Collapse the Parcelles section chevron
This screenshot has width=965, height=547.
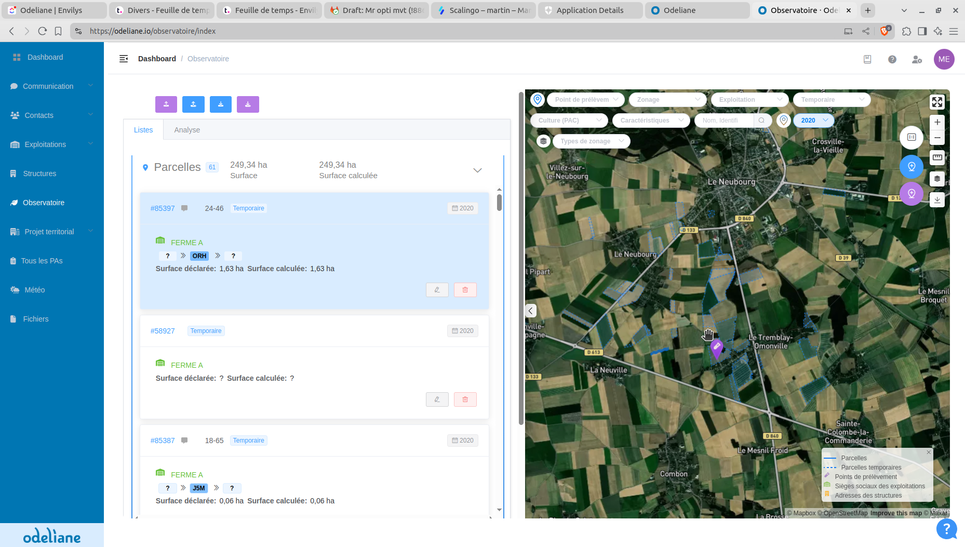(x=477, y=170)
